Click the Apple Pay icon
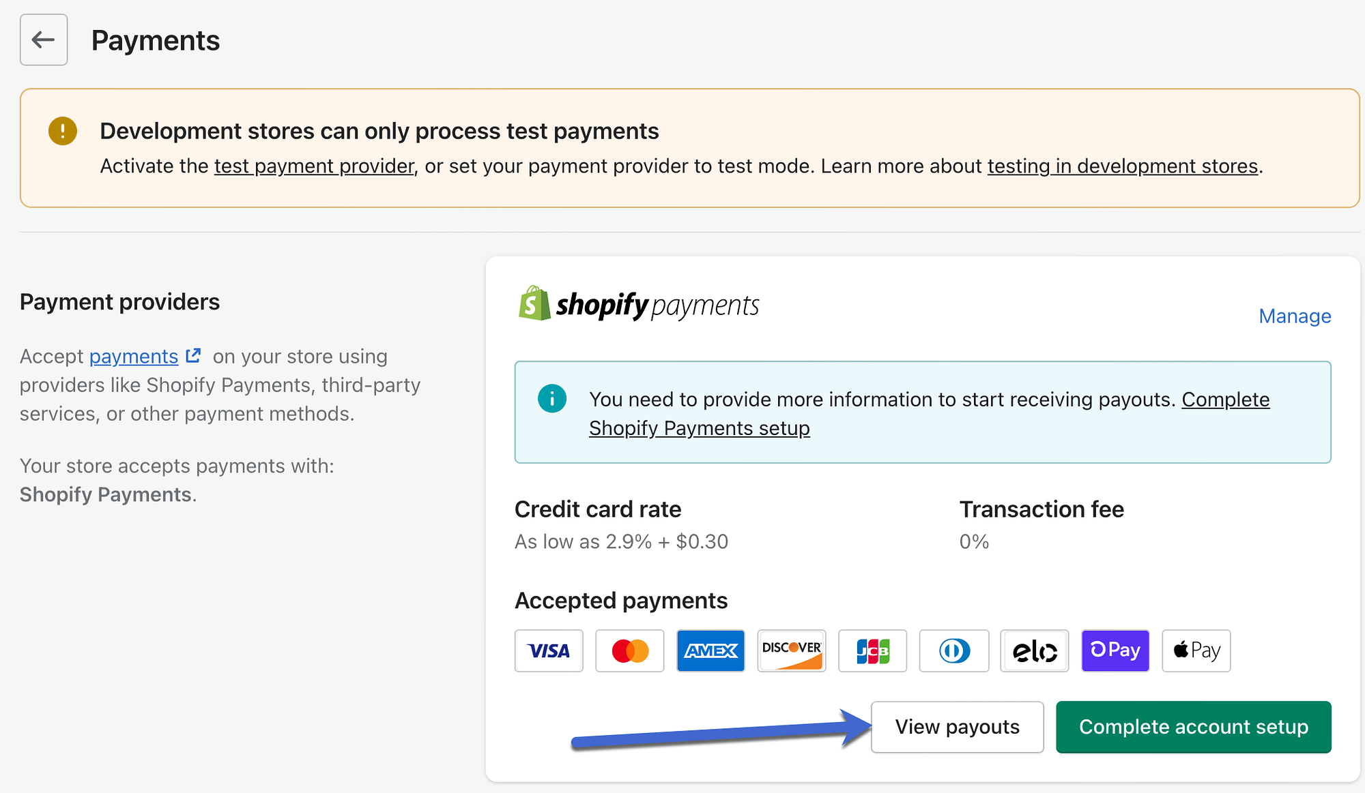 tap(1195, 650)
